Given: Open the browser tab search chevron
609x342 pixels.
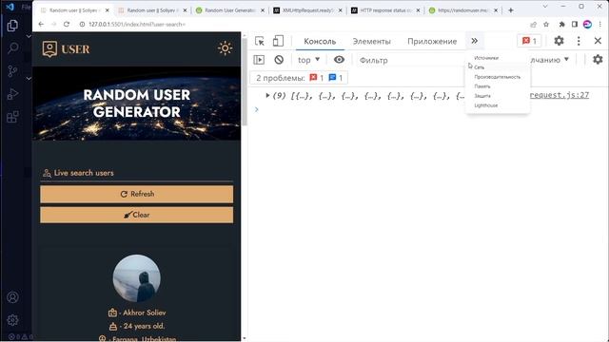Looking at the screenshot, I should coord(545,7).
